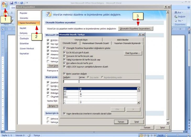
Task: Click the spelling check icon in status bar
Action: (29, 135)
